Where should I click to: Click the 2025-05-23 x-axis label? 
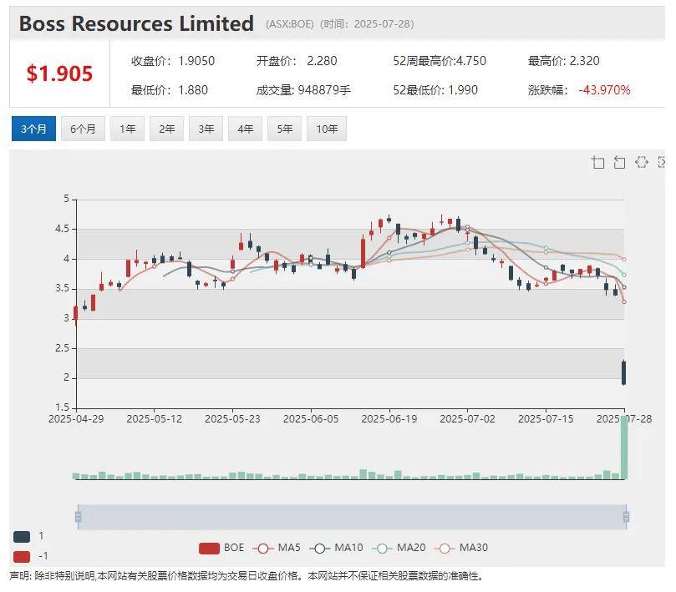tap(233, 419)
